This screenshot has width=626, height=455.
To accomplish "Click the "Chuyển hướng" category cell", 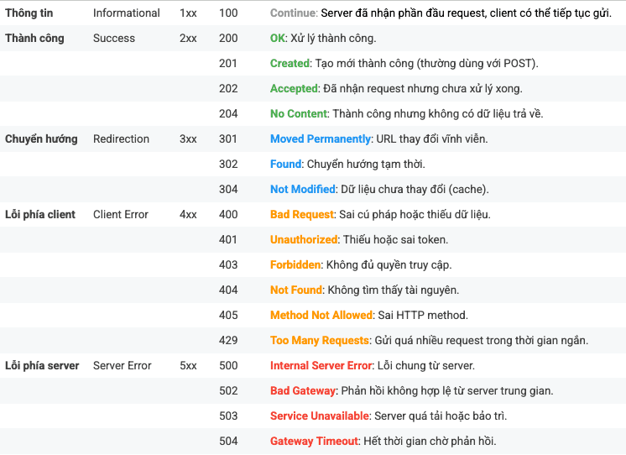I will (x=41, y=139).
